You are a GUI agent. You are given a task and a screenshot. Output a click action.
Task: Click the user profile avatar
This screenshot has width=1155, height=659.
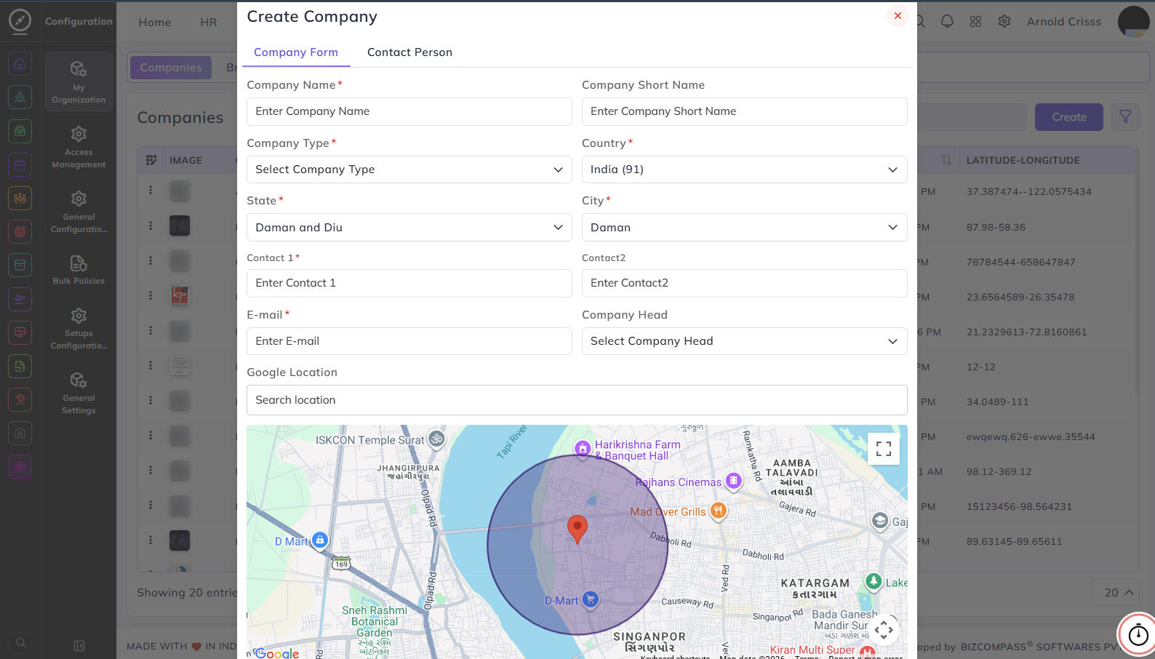[x=1133, y=22]
